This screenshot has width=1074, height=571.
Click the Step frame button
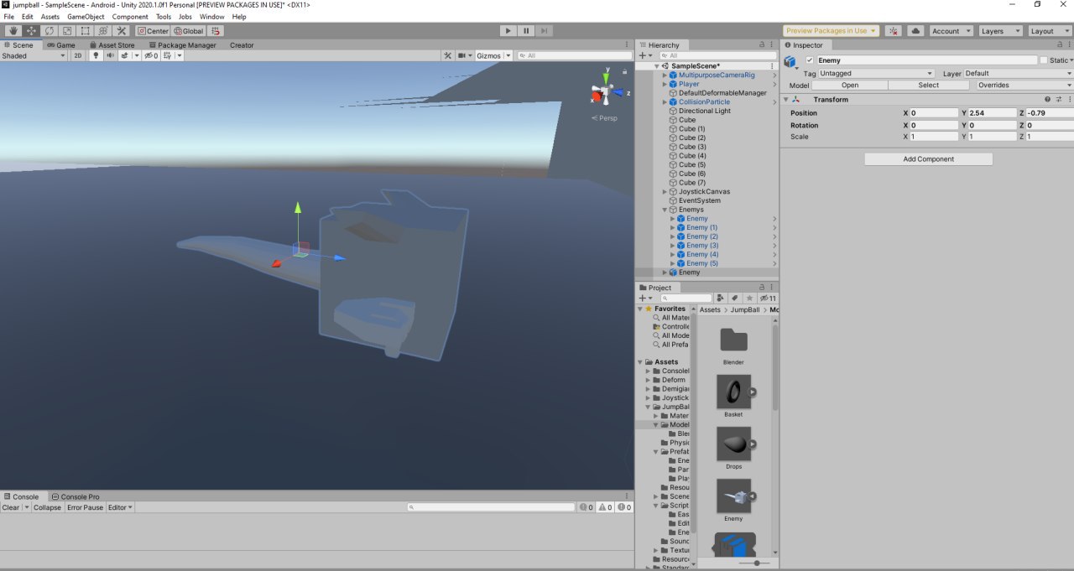[x=545, y=31]
